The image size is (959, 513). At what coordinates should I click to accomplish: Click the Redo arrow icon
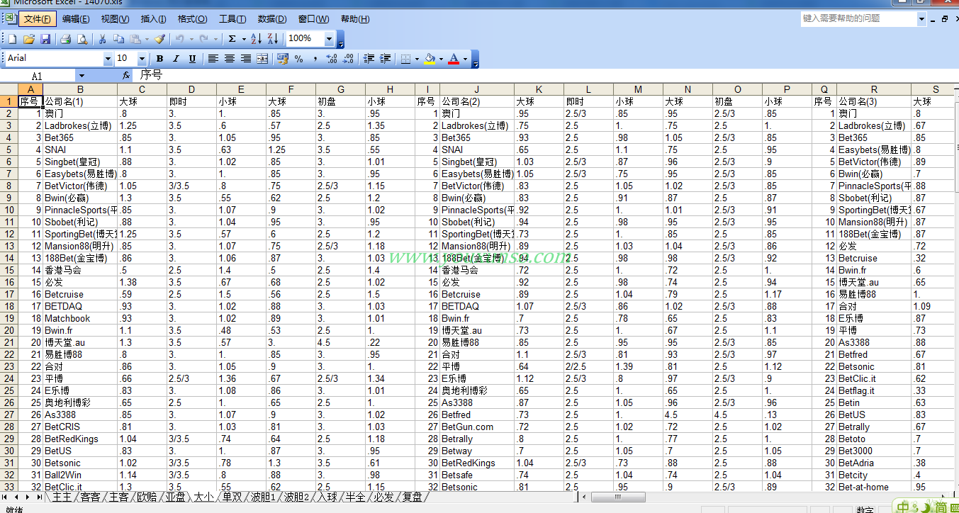[x=204, y=38]
